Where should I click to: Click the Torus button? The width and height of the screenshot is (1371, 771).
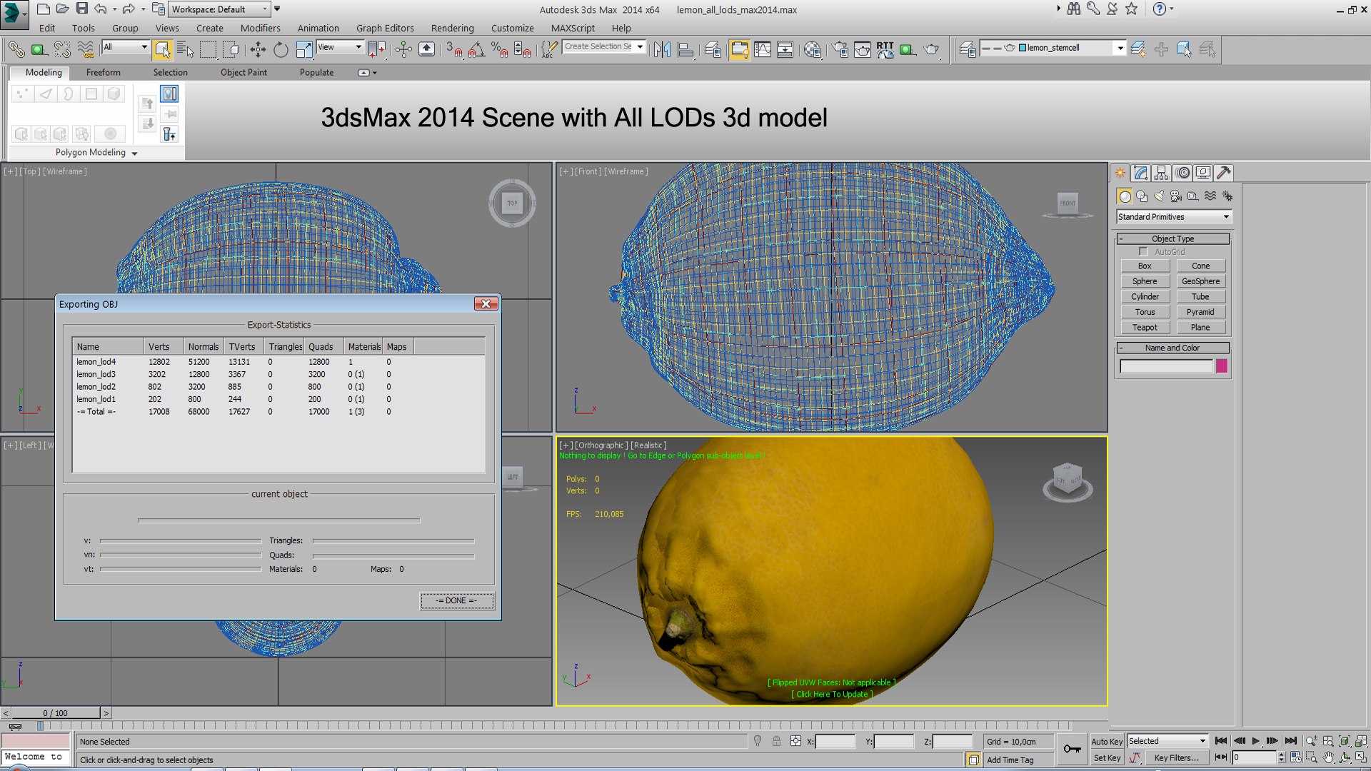click(1145, 313)
